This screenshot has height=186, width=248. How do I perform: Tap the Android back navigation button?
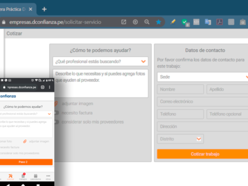(8, 185)
